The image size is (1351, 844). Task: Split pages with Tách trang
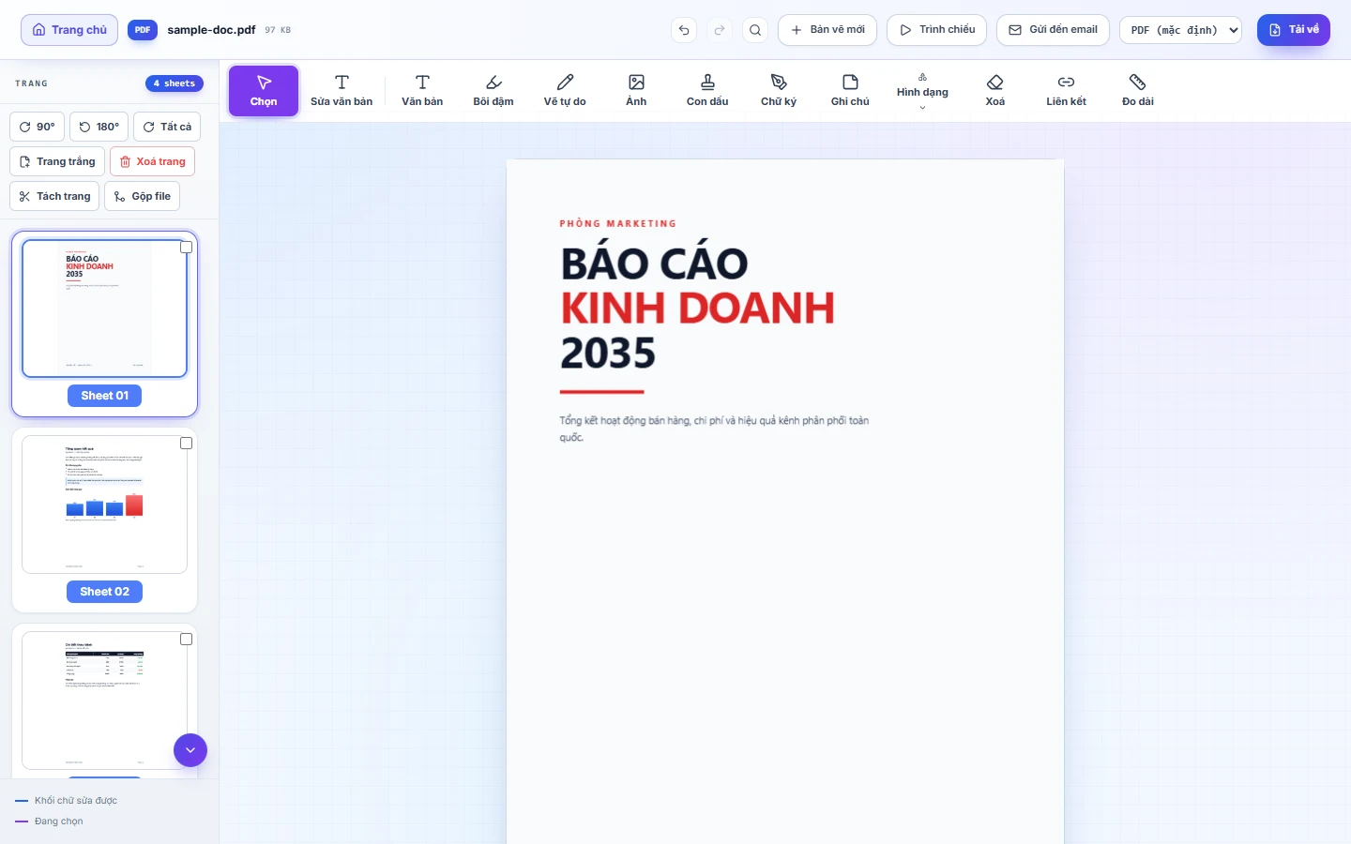point(54,196)
